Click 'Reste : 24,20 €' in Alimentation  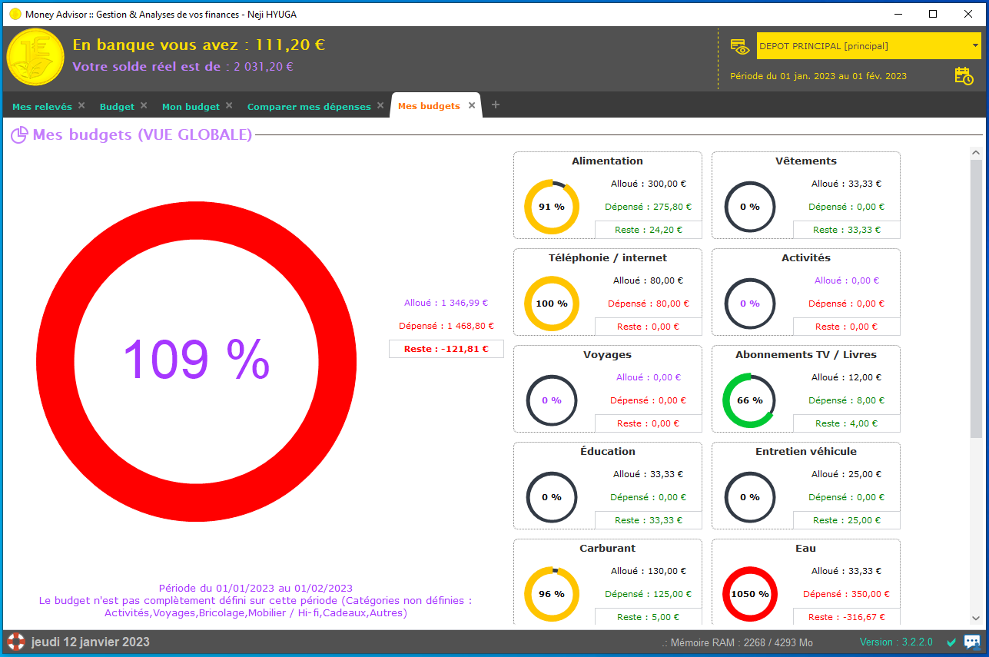[648, 230]
